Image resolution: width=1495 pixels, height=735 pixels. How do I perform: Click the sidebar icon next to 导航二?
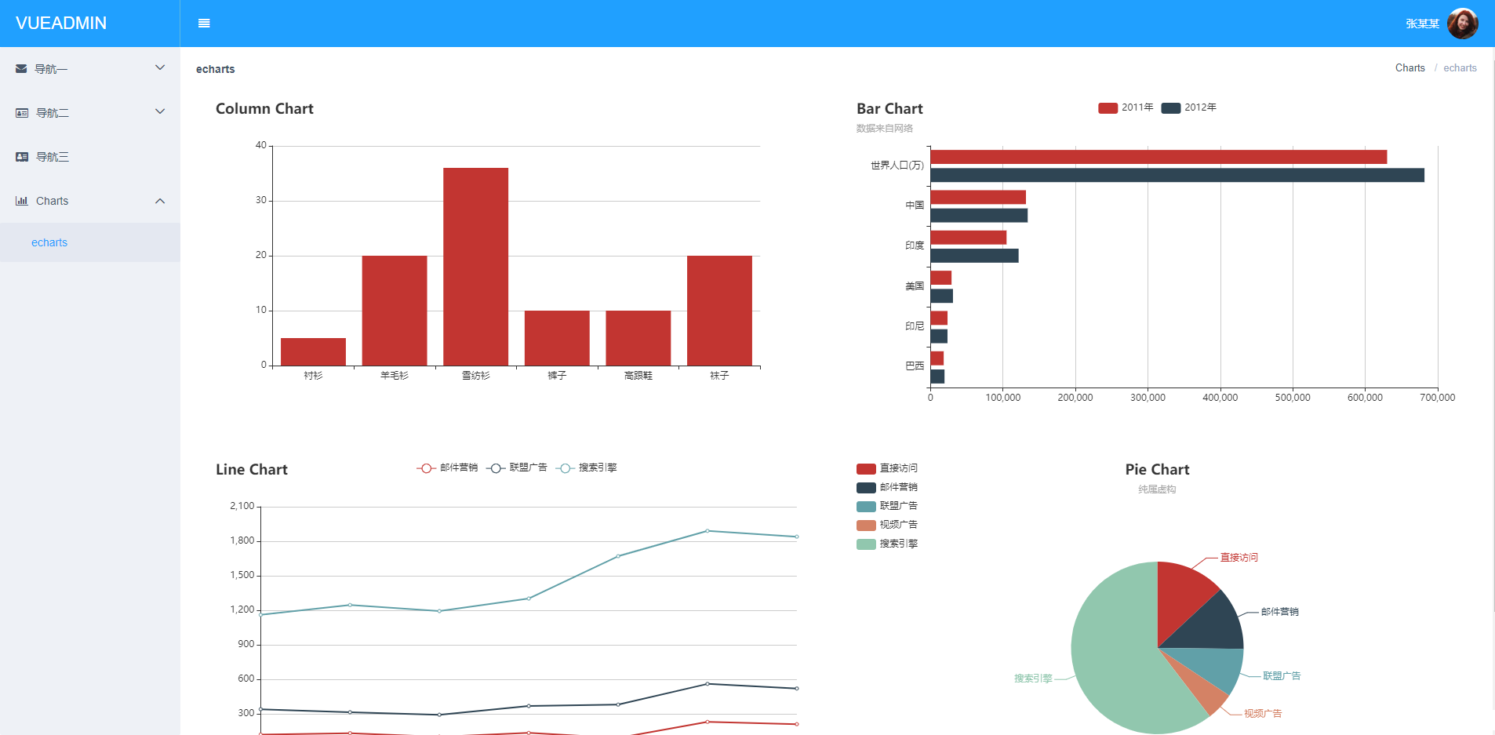20,112
